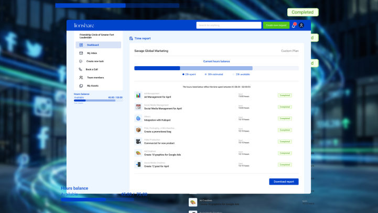Open the user profile avatar
378x213 pixels.
click(301, 25)
